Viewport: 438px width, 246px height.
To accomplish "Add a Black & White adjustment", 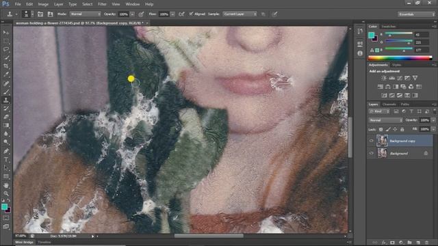I will coord(396,87).
